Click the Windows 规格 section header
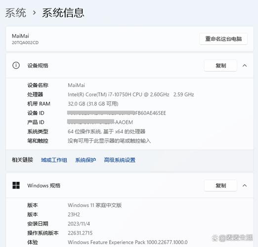This screenshot has width=258, height=247. (44, 186)
